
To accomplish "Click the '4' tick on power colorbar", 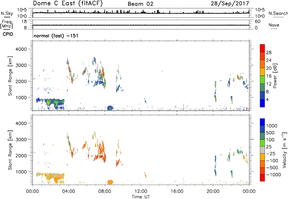I will tap(267, 99).
